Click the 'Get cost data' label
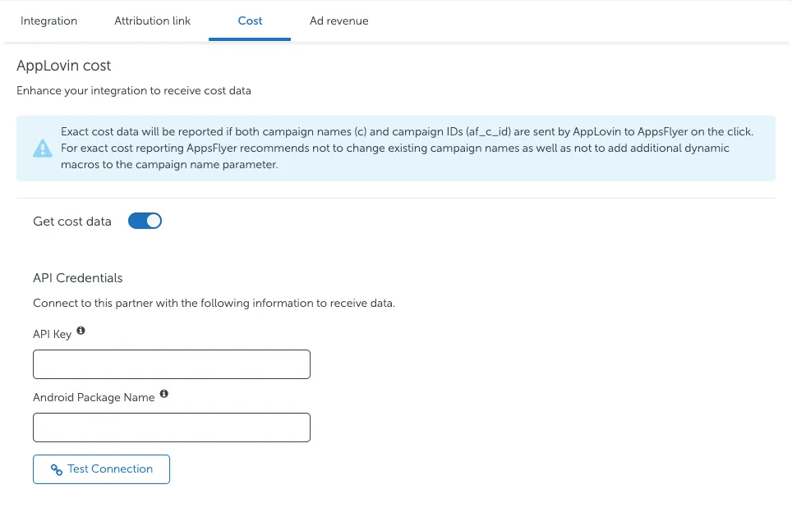This screenshot has width=792, height=512. tap(72, 222)
